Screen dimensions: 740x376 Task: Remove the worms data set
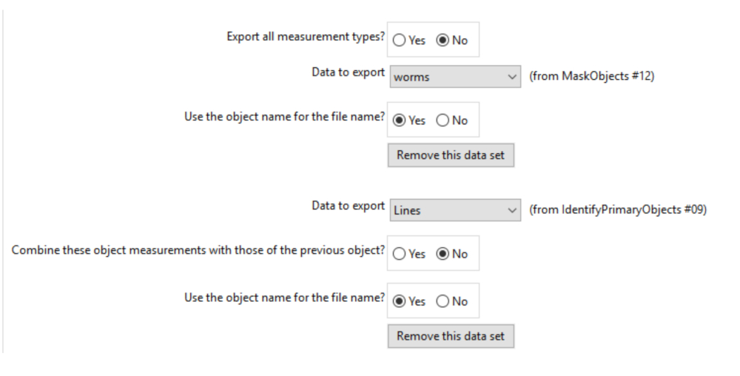point(451,155)
